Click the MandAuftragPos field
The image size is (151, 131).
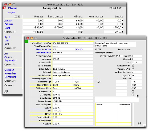pos(73,46)
